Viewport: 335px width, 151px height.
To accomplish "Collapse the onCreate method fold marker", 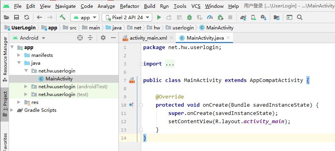I will pos(141,105).
